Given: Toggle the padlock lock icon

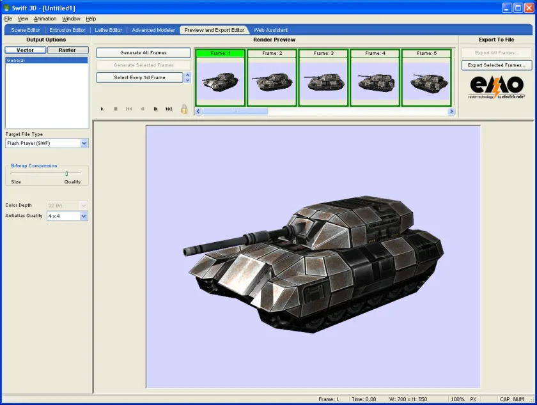Looking at the screenshot, I should 184,109.
